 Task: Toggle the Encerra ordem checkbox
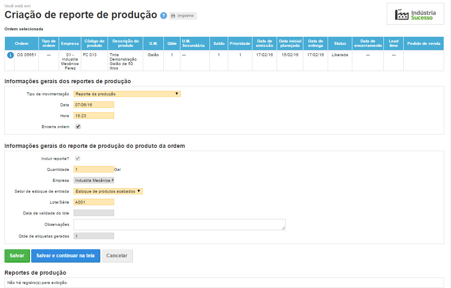click(78, 126)
